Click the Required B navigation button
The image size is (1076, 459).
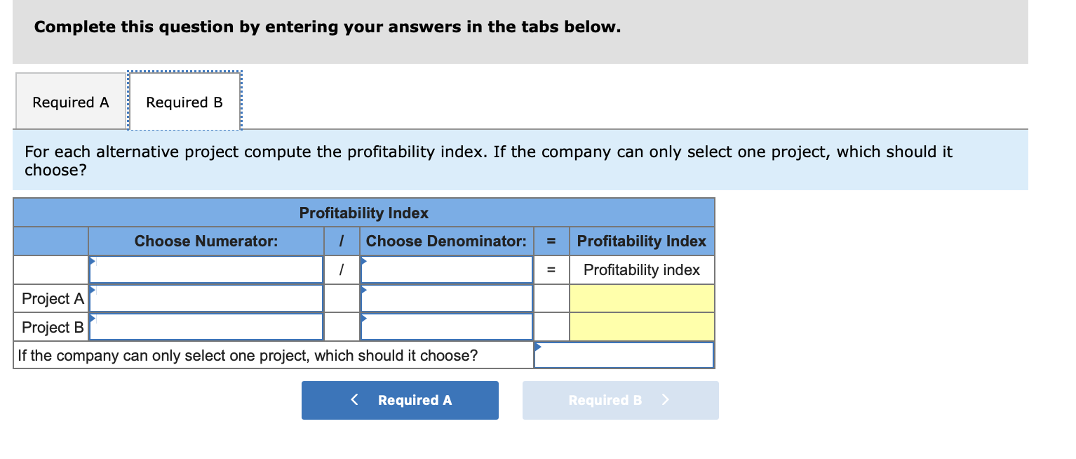tap(619, 400)
